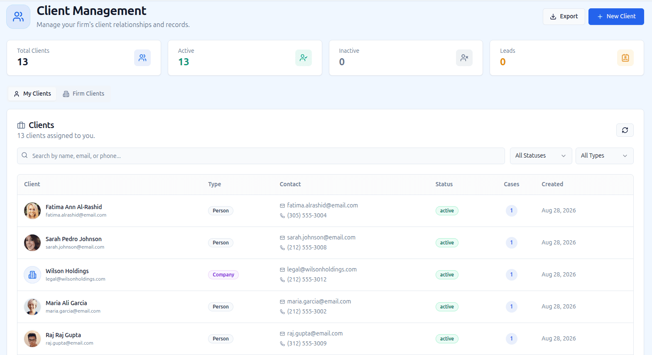Screen dimensions: 652x355
Task: Click the Cases column header
Action: tap(511, 184)
